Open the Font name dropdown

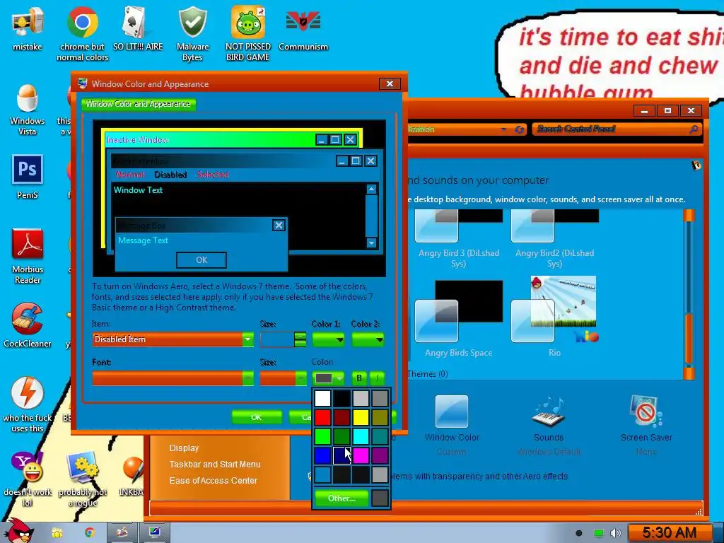point(173,378)
